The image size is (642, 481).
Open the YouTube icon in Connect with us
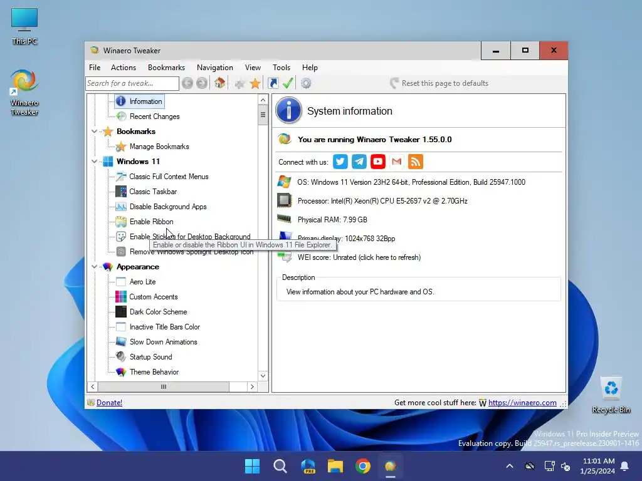click(378, 162)
